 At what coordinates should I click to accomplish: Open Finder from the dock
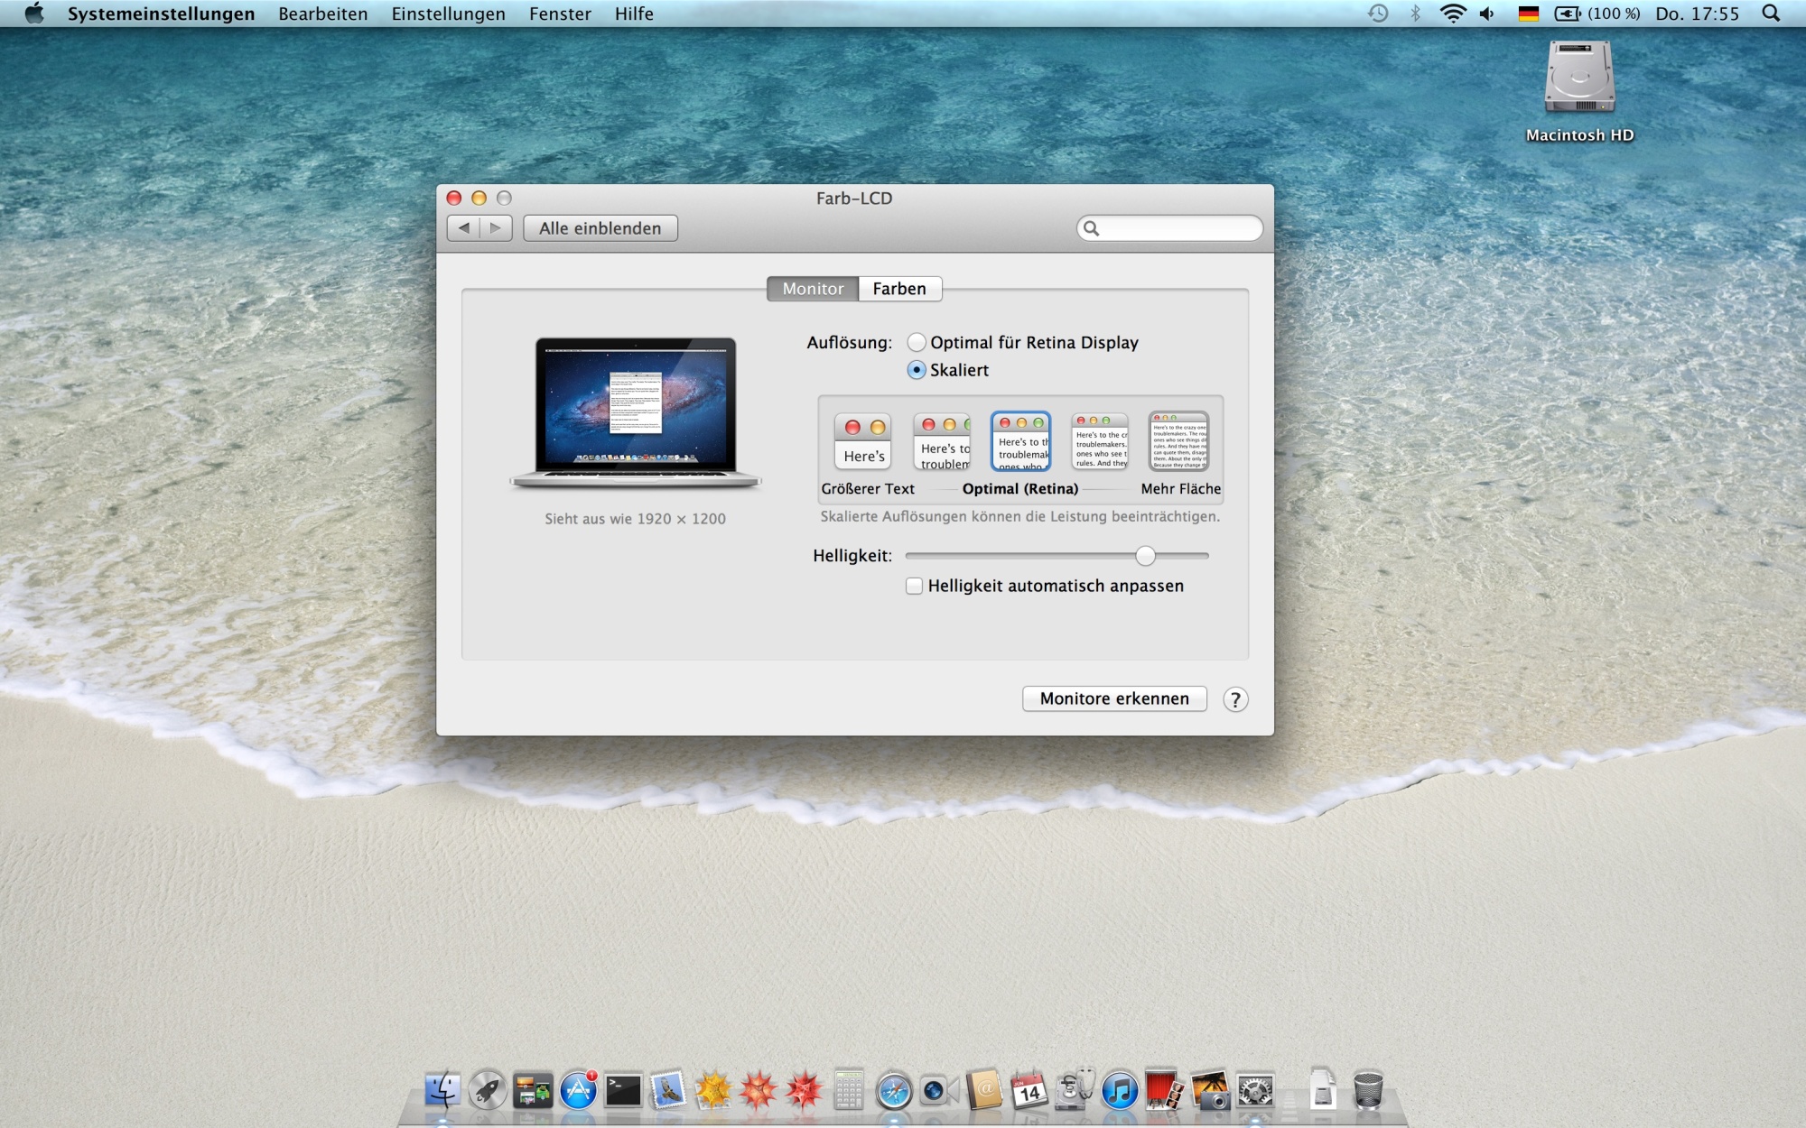[442, 1090]
